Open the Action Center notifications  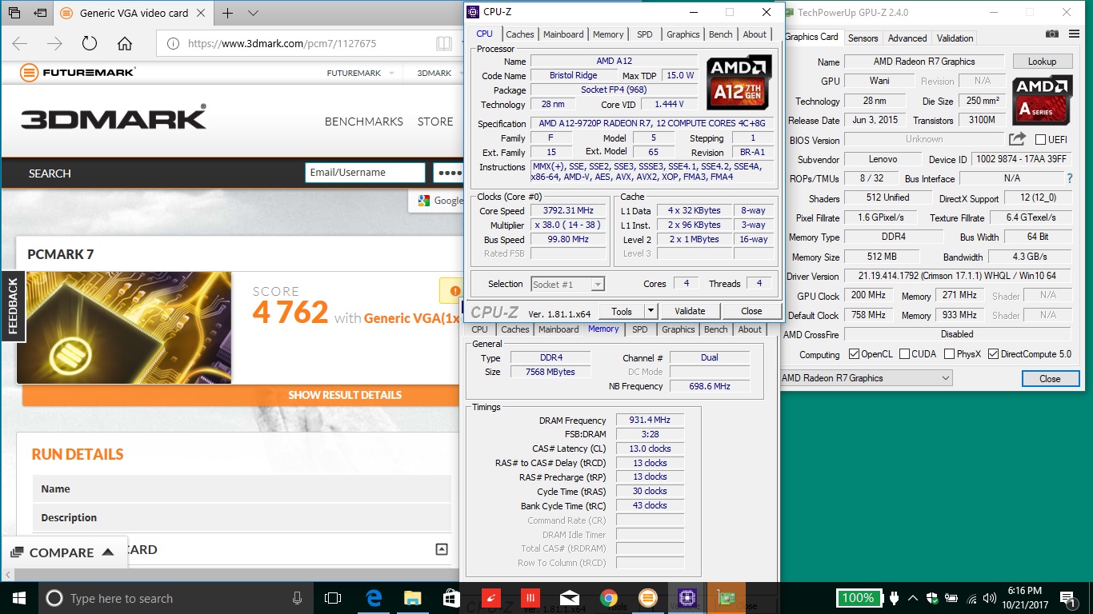coord(1068,597)
